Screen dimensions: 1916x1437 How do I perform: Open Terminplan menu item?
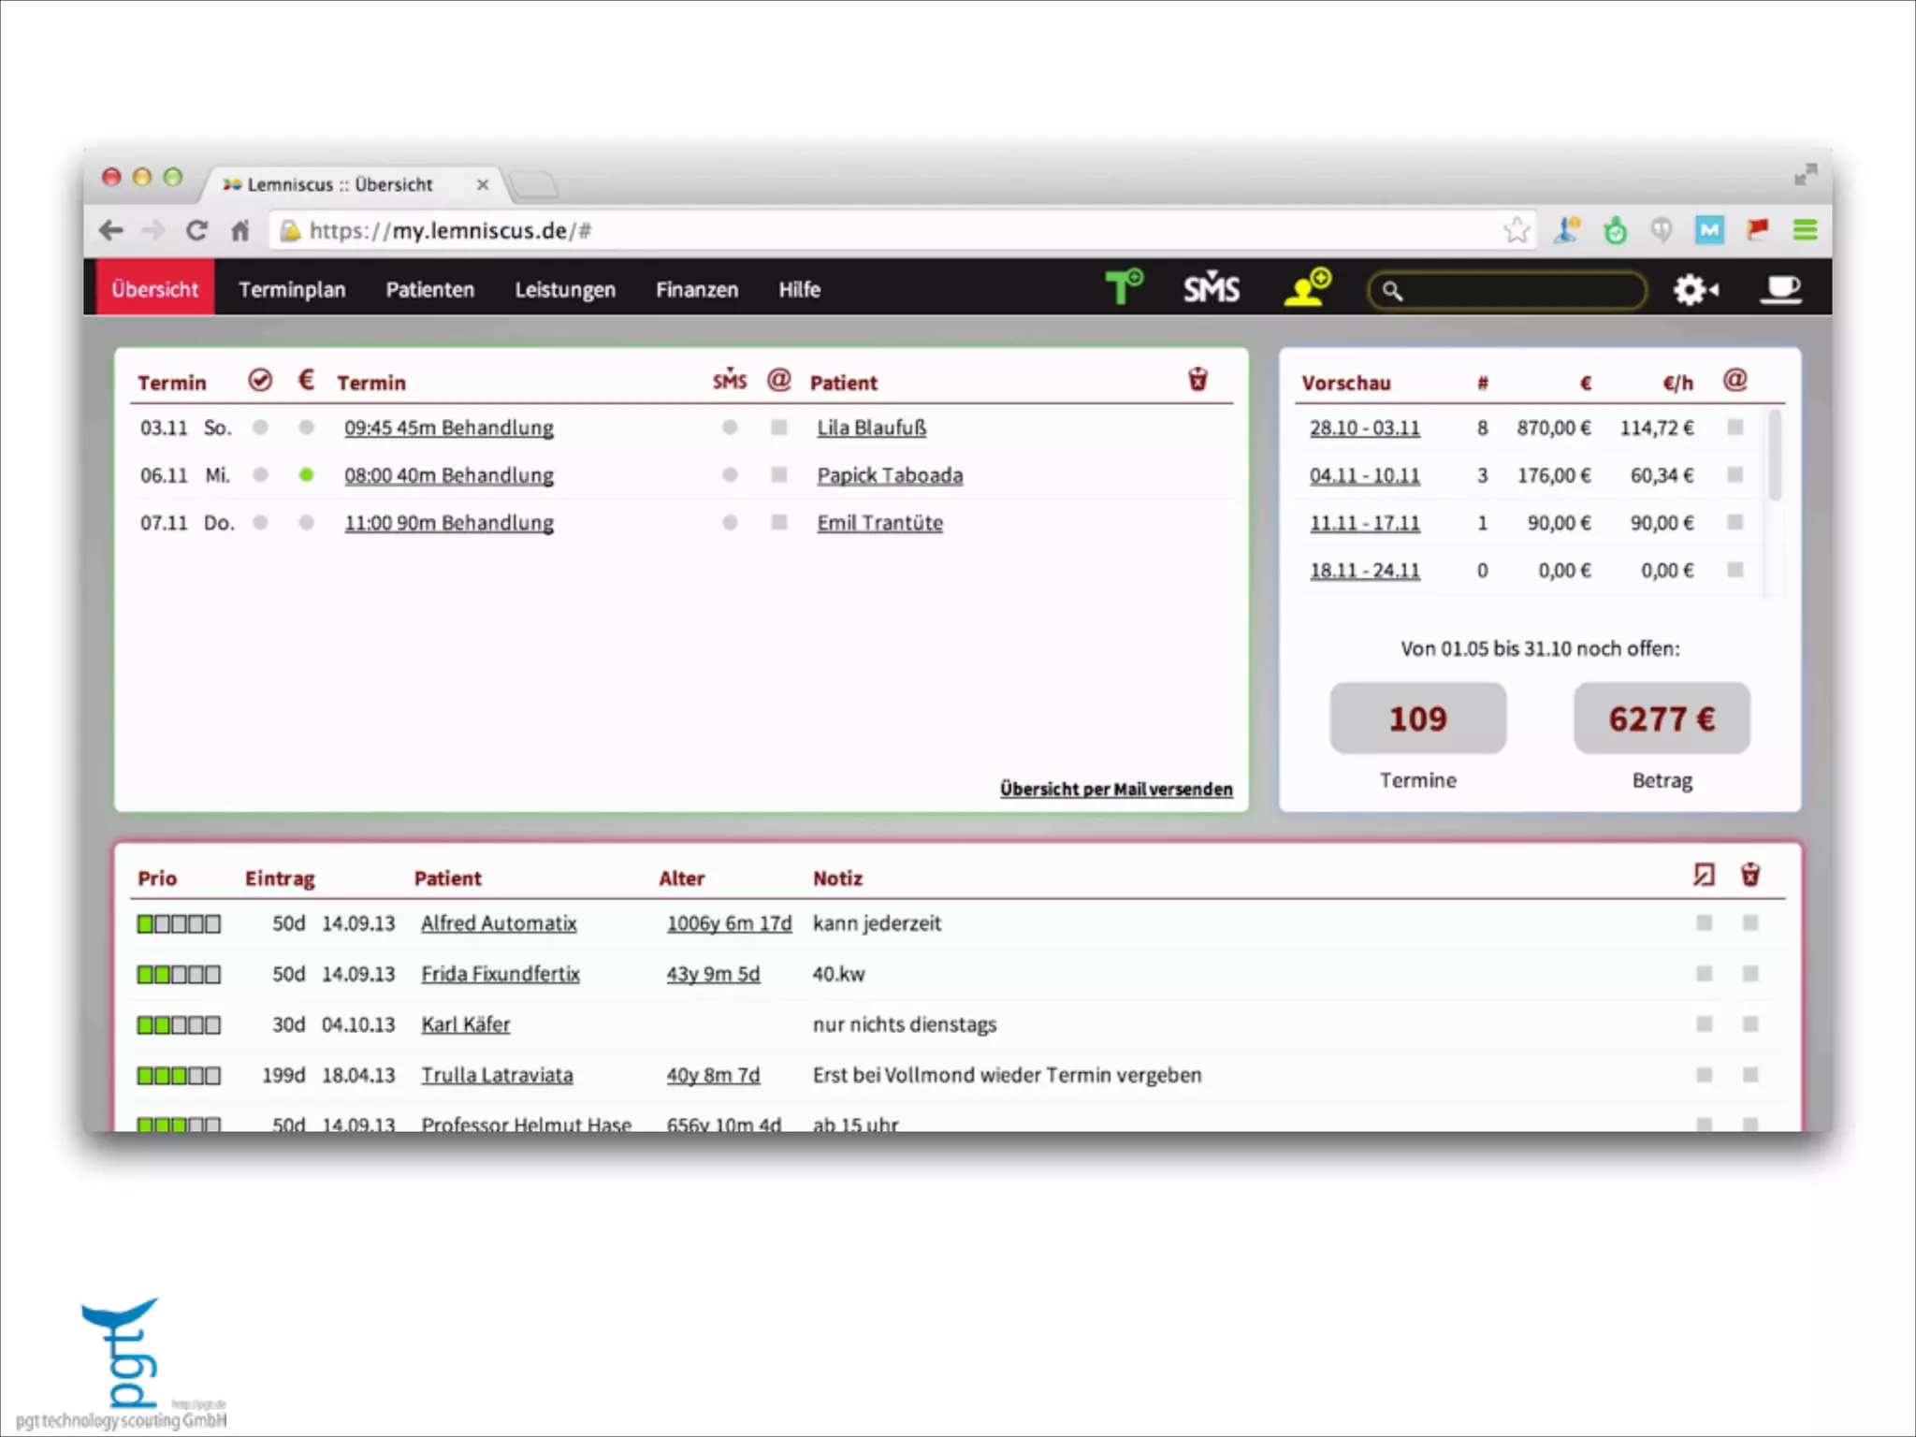coord(292,290)
